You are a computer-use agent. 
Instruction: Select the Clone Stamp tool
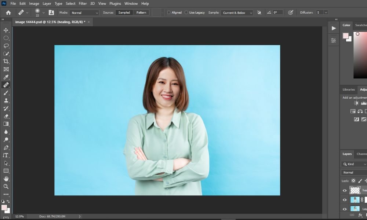(6, 100)
